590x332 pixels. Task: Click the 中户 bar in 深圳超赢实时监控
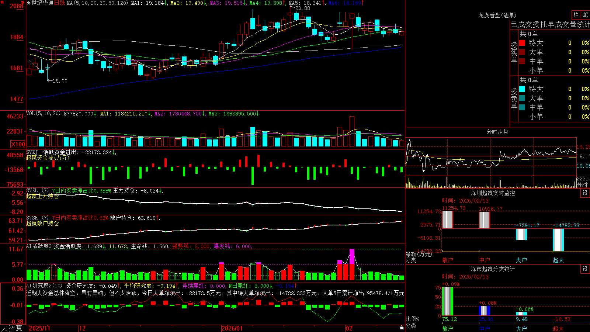[x=484, y=220]
